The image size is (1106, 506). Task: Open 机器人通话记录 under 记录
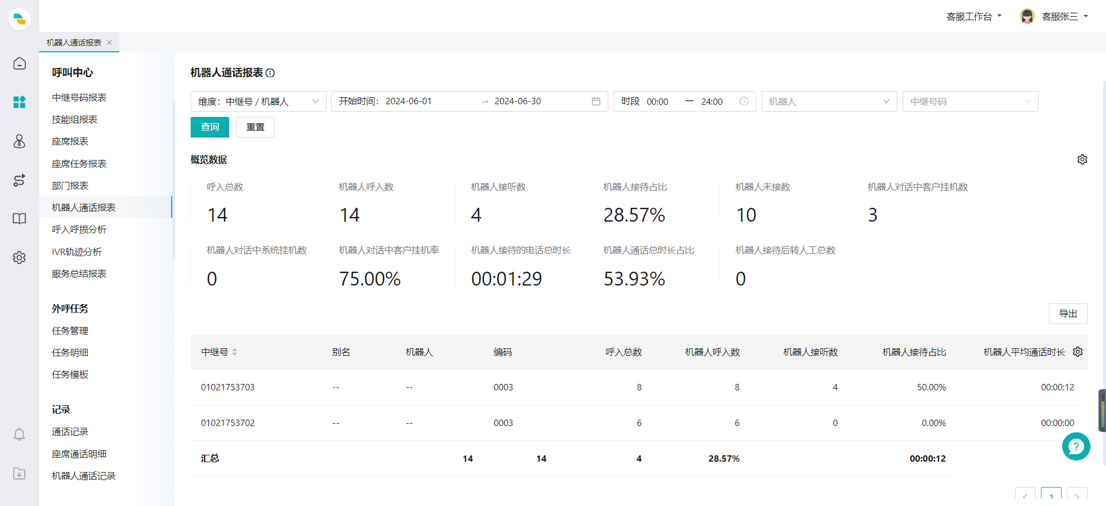tap(84, 476)
